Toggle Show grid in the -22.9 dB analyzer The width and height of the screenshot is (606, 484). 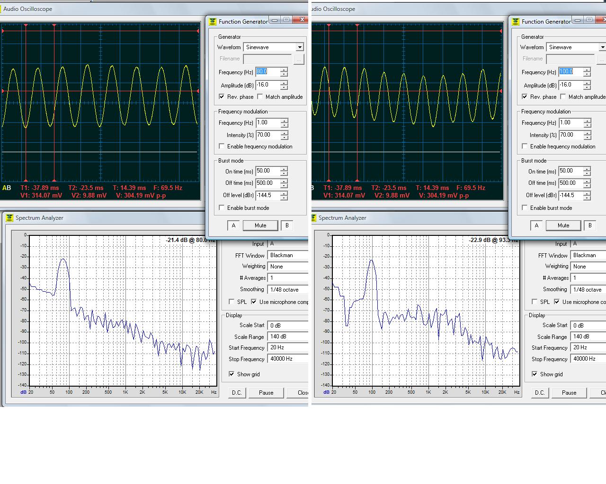click(535, 374)
